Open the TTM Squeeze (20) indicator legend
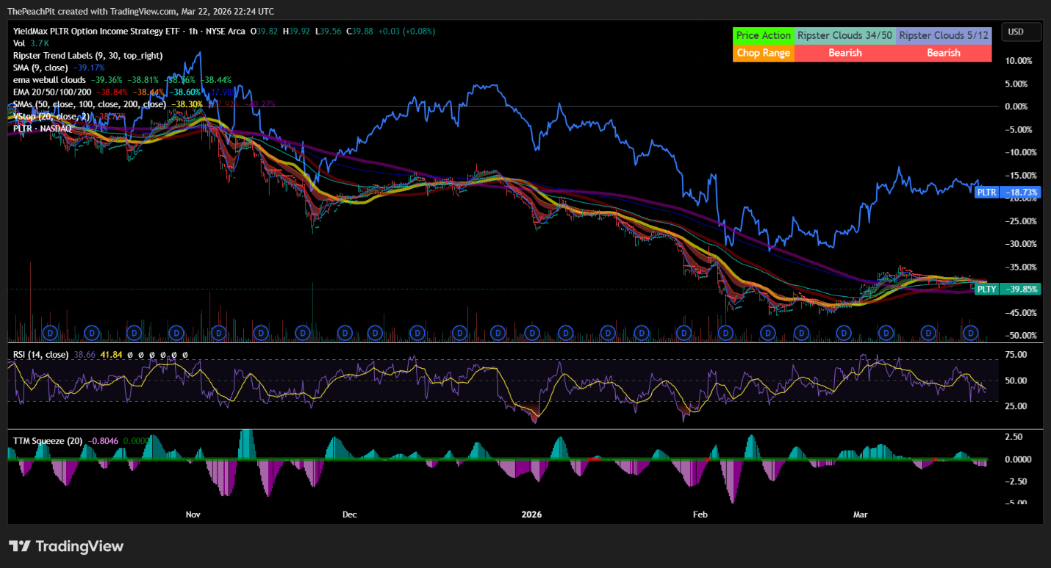 click(x=47, y=440)
